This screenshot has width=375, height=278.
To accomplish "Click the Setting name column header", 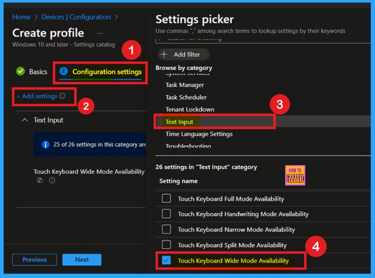I will click(178, 181).
